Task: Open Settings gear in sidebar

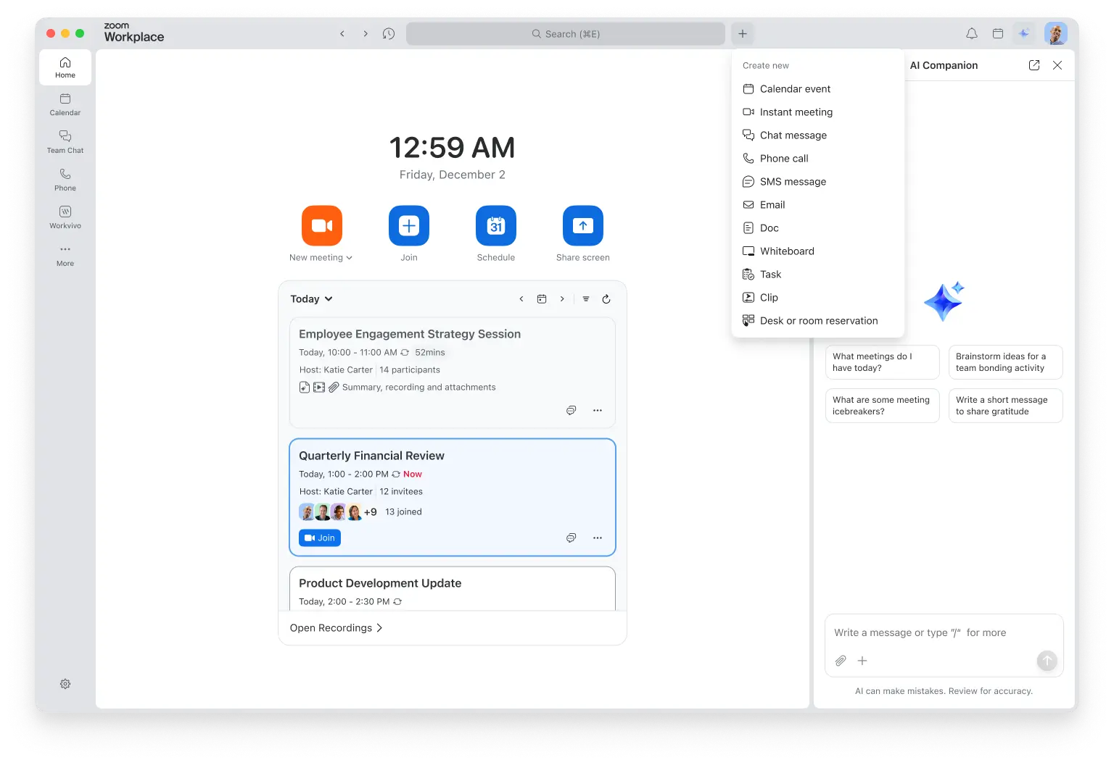Action: [65, 684]
